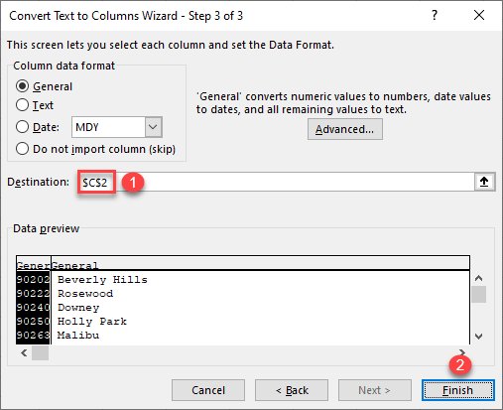
Task: Click the Destination field containing $C$2
Action: [276, 182]
